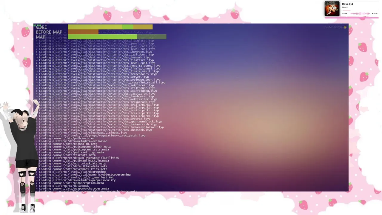This screenshot has height=215, width=382.
Task: Click log line levels/gta5/doortuning
Action: click(x=71, y=172)
